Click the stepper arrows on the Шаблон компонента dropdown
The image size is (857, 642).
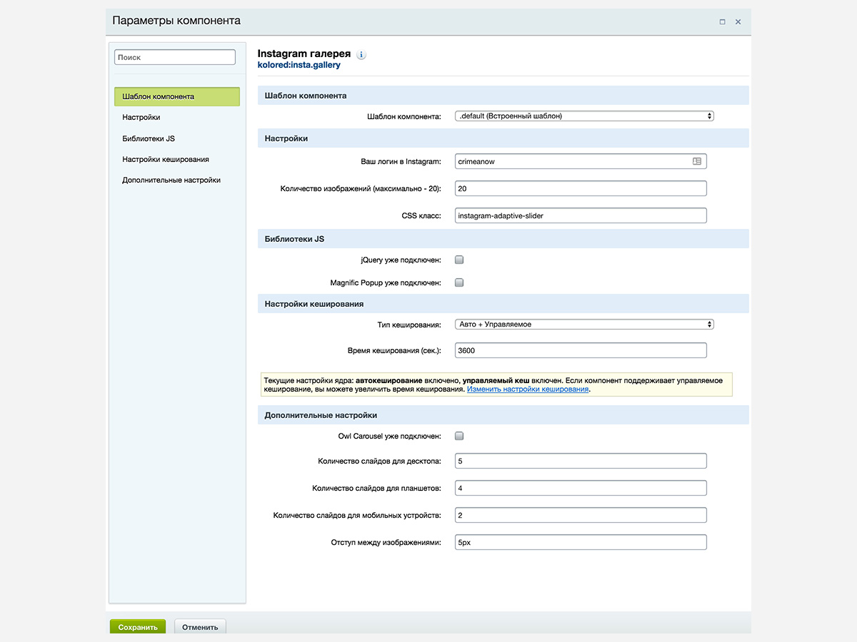click(708, 115)
